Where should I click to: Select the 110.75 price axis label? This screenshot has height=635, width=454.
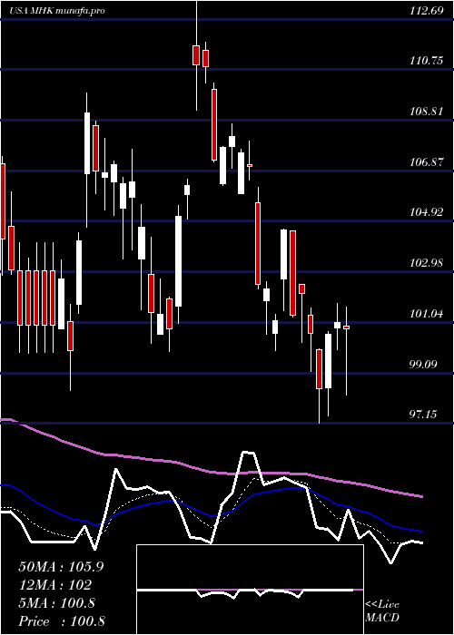point(427,61)
